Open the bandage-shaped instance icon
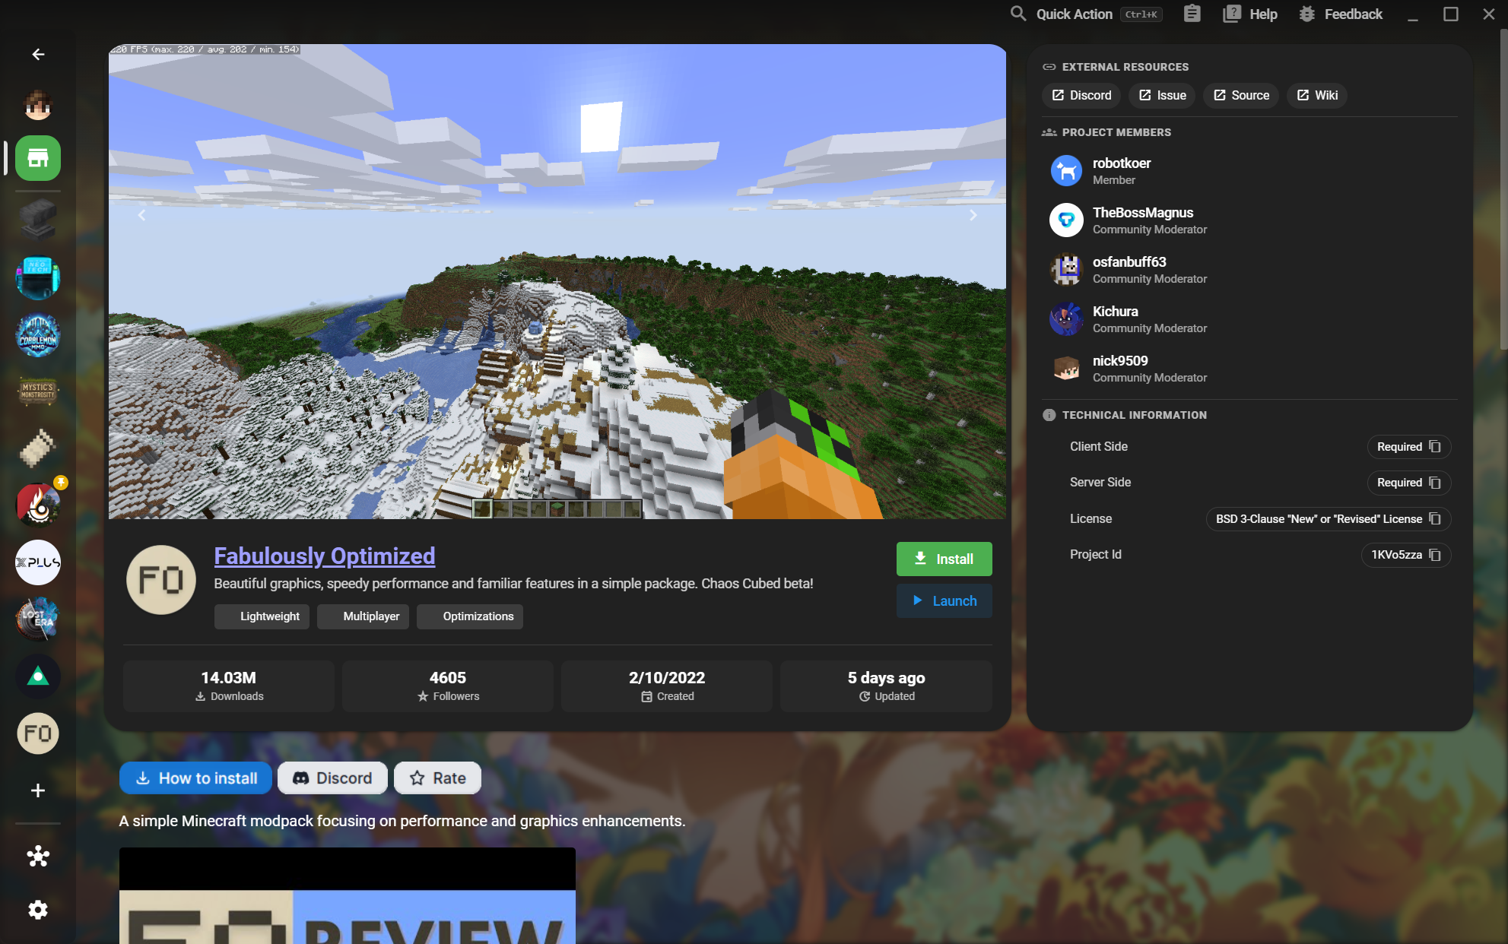 [x=38, y=448]
